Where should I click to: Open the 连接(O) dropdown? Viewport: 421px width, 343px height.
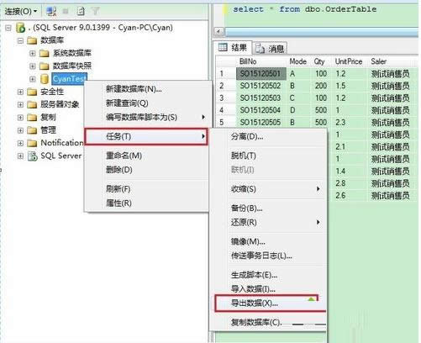[21, 12]
